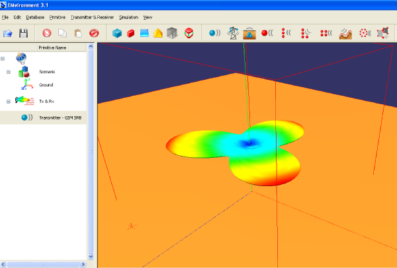
Task: Collapse the Scenario tree node
Action: pos(9,71)
